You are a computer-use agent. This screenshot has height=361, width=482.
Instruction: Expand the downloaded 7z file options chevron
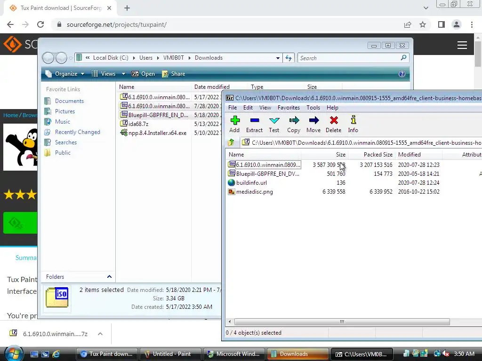point(100,334)
